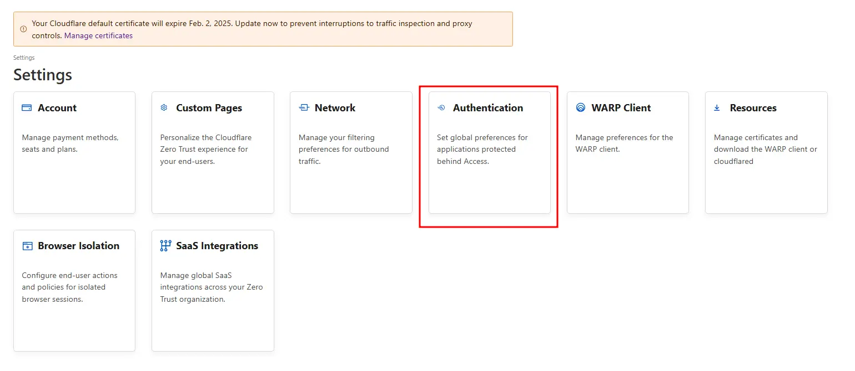Click the WARP Client icon
Image resolution: width=855 pixels, height=371 pixels.
(581, 108)
